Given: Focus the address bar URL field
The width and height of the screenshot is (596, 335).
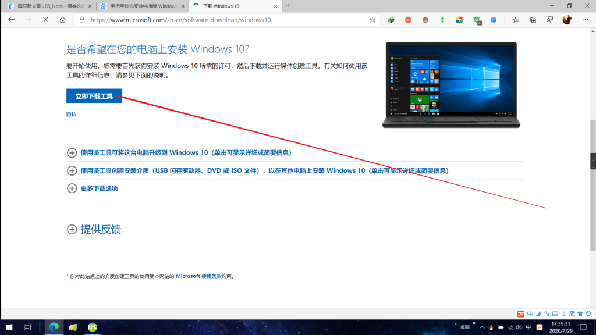Looking at the screenshot, I should coord(228,20).
